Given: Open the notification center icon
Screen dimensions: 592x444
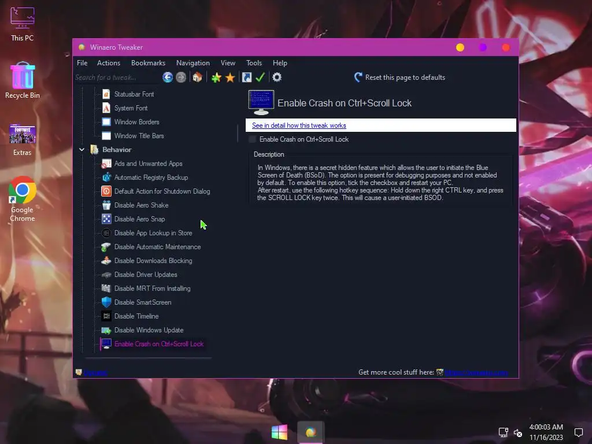Looking at the screenshot, I should click(x=578, y=432).
